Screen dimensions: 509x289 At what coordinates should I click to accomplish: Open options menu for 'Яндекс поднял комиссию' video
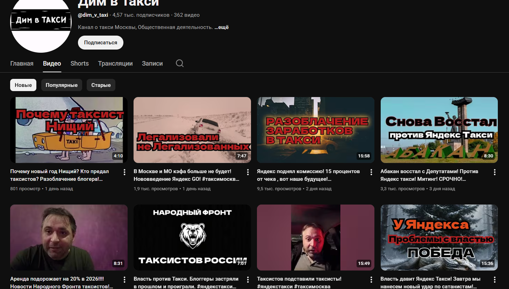[371, 172]
